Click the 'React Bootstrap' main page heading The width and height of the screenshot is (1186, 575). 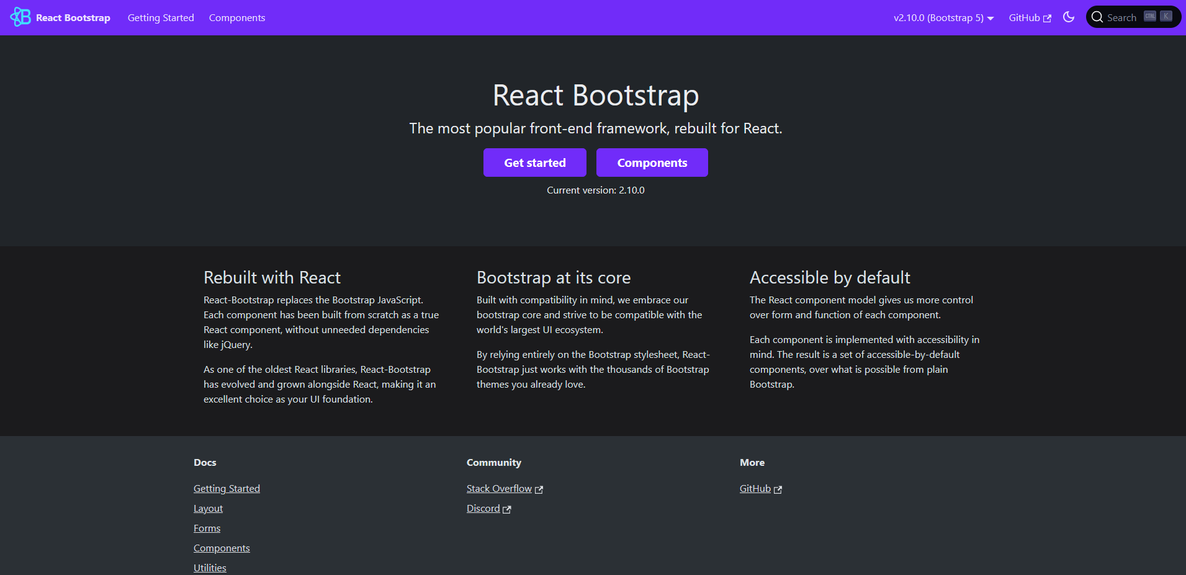[x=596, y=96]
